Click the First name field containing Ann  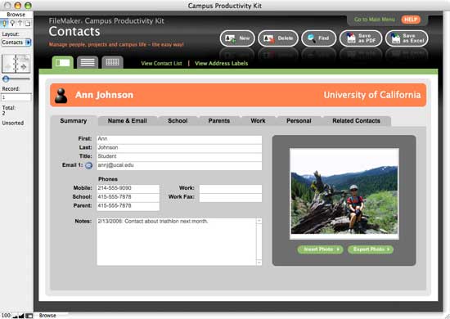coord(179,139)
